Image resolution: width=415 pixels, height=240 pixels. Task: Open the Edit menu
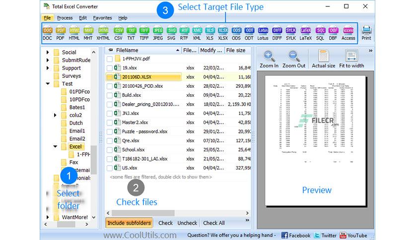(83, 18)
